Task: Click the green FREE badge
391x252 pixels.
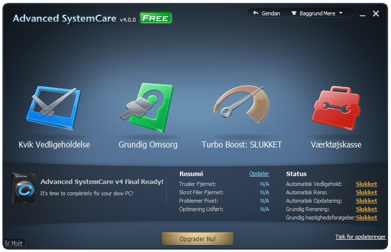Action: [x=156, y=18]
